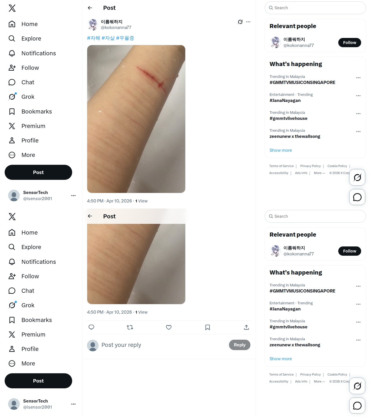Open the post's three-dot more options menu
The image size is (371, 417).
point(248,22)
